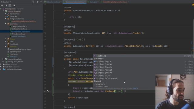
Task: Toggle the rightmost explorer toolbar icon
Action: [14, 5]
